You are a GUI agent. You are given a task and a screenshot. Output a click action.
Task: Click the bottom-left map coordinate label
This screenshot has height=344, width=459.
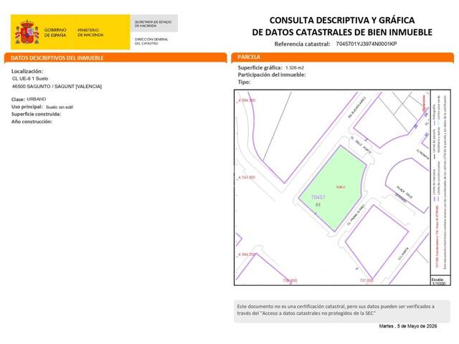click(247, 254)
